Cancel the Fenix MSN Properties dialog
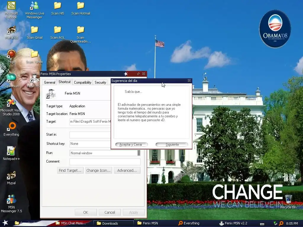Image resolution: width=303 pixels, height=227 pixels. coord(110,212)
